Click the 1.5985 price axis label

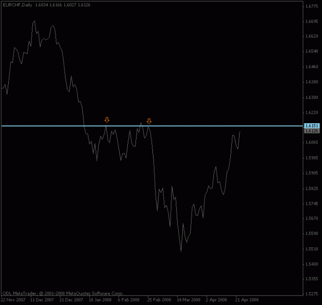pyautogui.click(x=312, y=158)
